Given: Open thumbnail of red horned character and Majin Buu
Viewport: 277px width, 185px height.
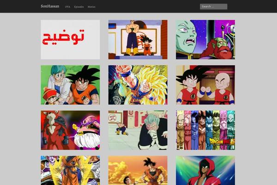Looking at the screenshot, I should pyautogui.click(x=70, y=130).
